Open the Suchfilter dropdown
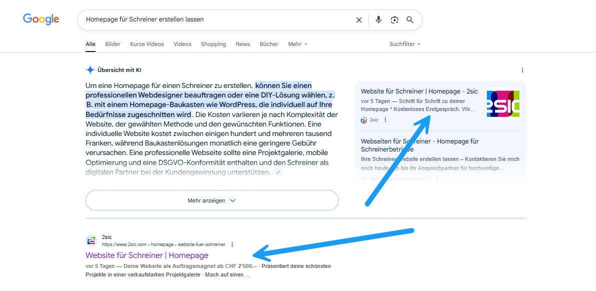Viewport: 596px width, 291px height. tap(405, 44)
